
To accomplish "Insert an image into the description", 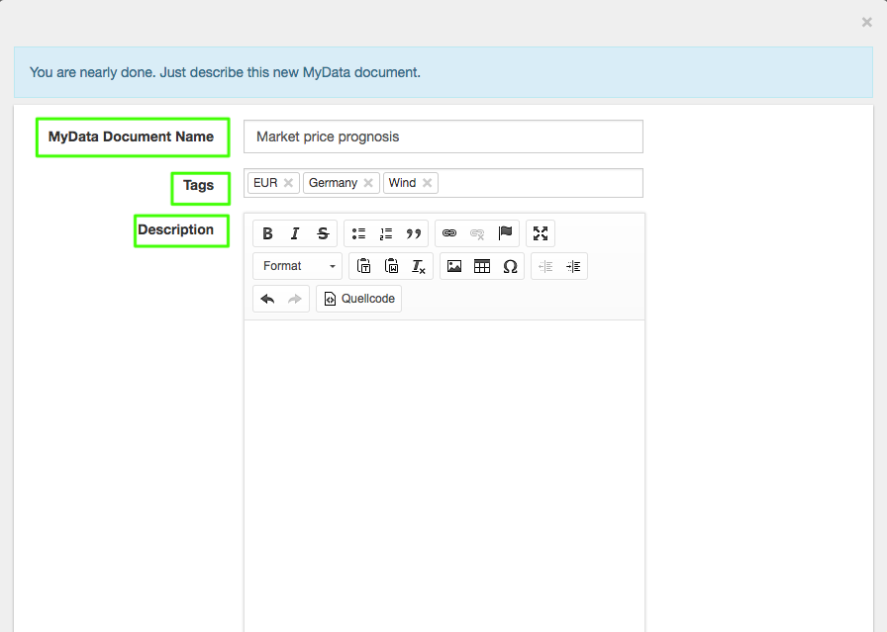I will coord(454,266).
